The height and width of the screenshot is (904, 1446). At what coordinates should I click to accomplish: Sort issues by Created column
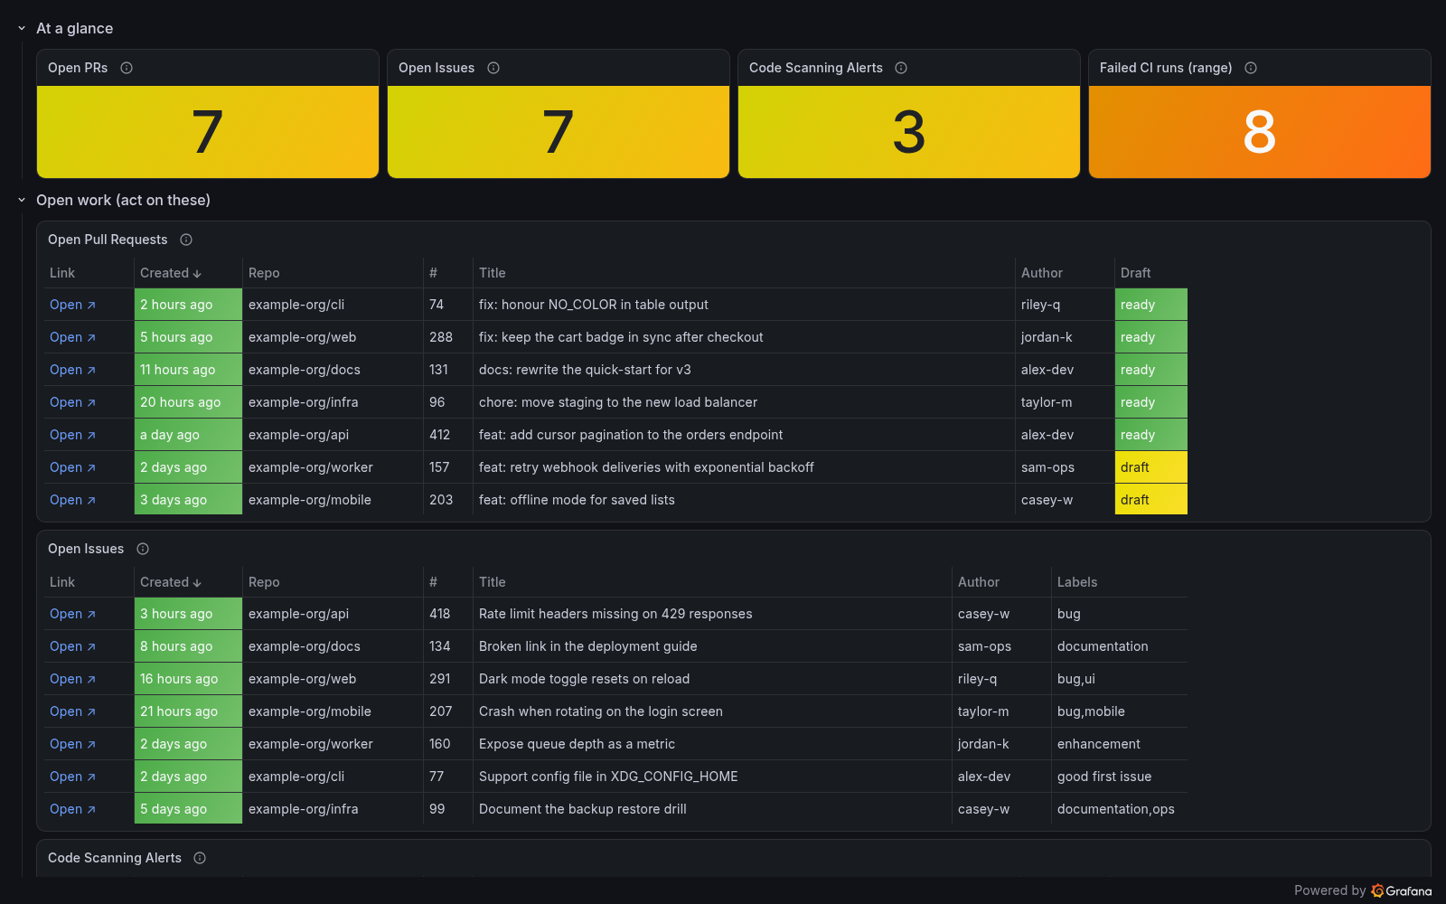(171, 582)
